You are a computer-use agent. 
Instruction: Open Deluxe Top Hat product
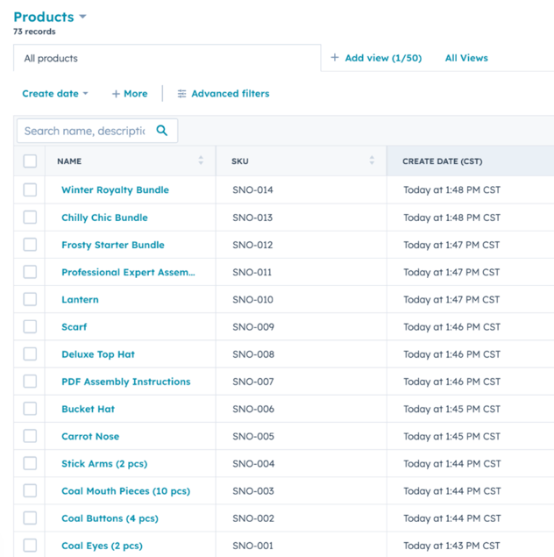click(98, 354)
